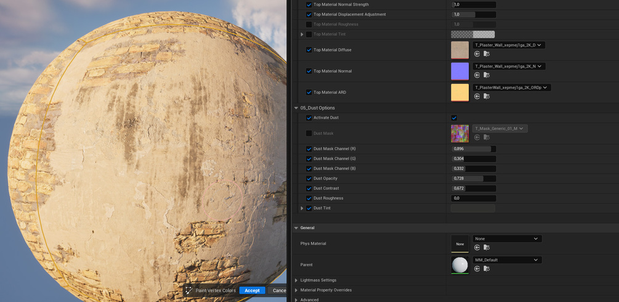Click the Dust Mask texture thumbnail

tap(460, 133)
